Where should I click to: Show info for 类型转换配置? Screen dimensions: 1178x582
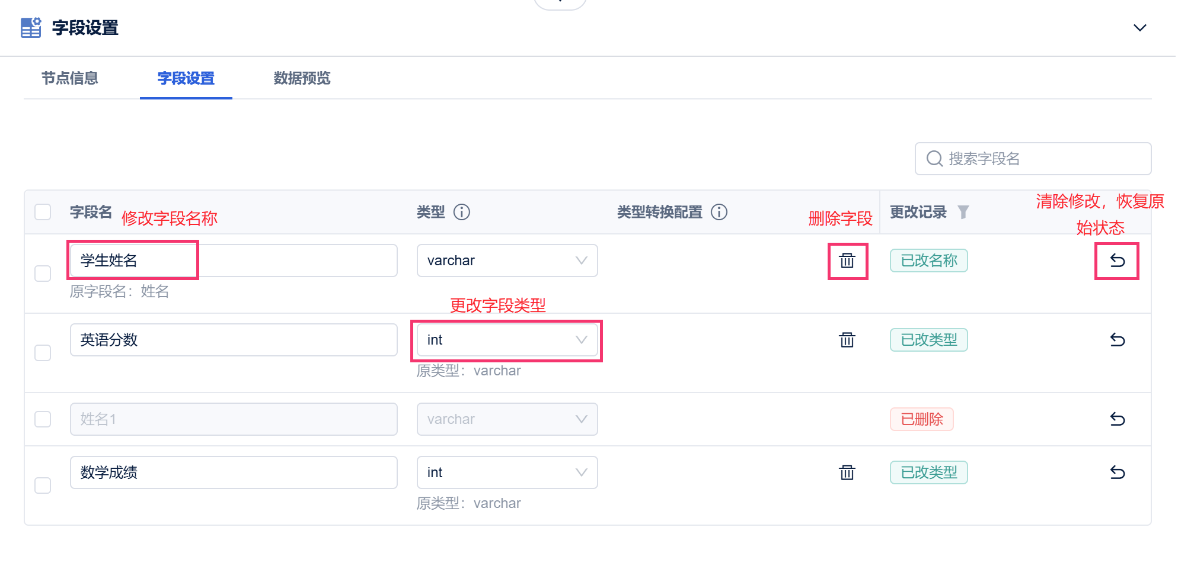[719, 212]
